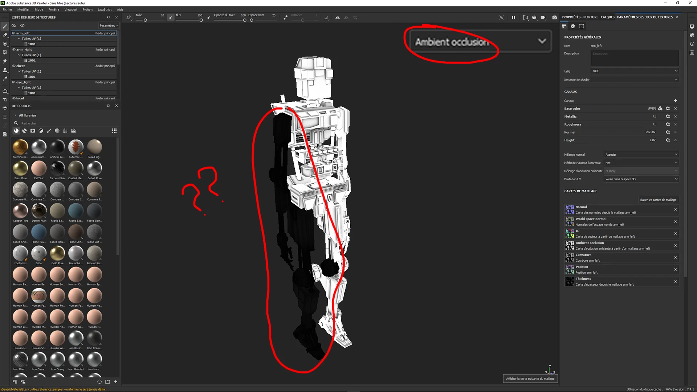Click Baker les cartes de maillage button
The height and width of the screenshot is (392, 697).
pyautogui.click(x=658, y=200)
